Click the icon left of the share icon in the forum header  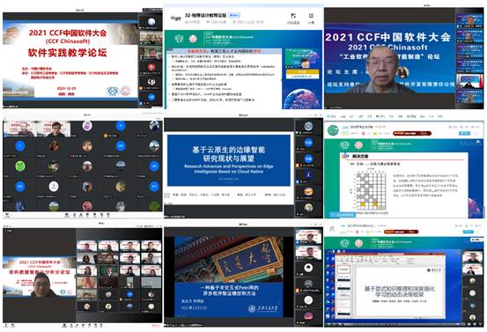pos(293,16)
